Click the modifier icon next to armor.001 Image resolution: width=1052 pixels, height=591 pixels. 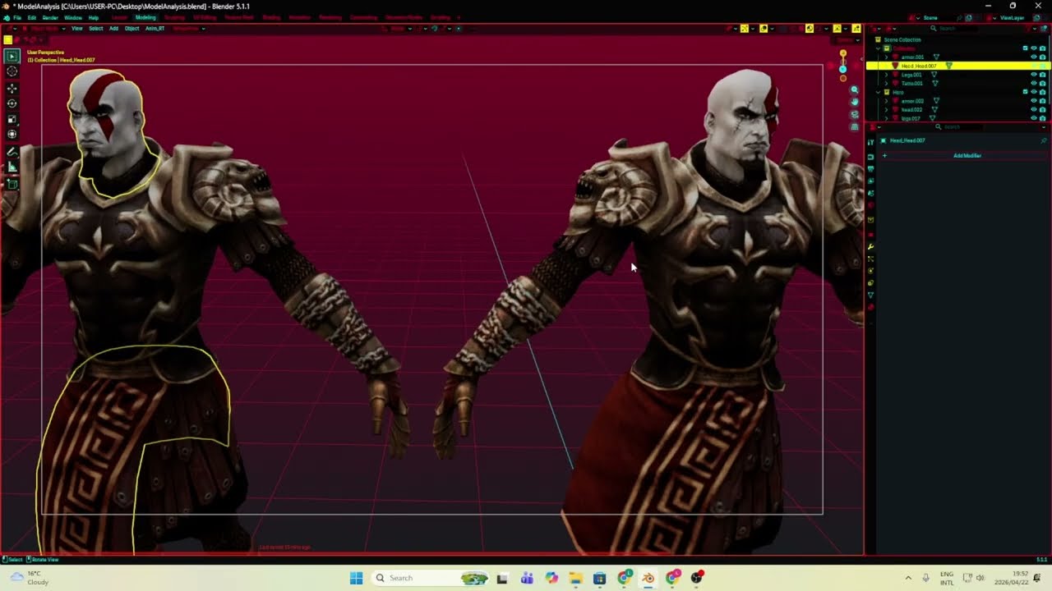click(x=936, y=57)
